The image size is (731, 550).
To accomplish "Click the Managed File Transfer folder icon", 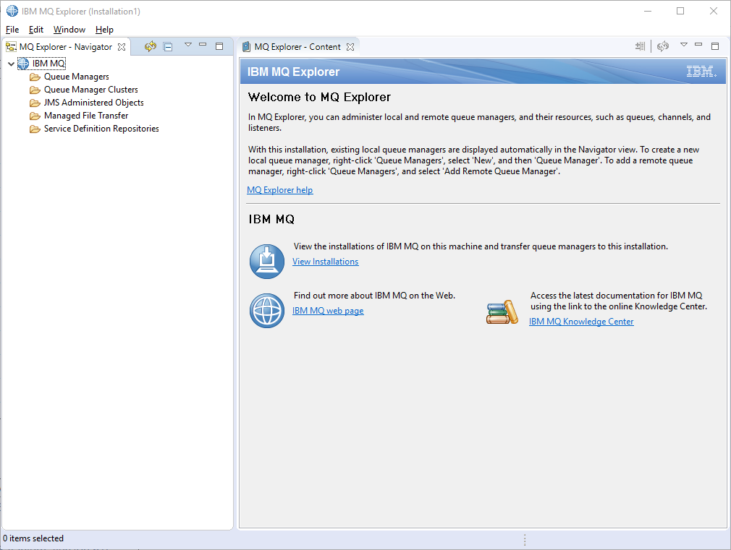I will [x=35, y=116].
